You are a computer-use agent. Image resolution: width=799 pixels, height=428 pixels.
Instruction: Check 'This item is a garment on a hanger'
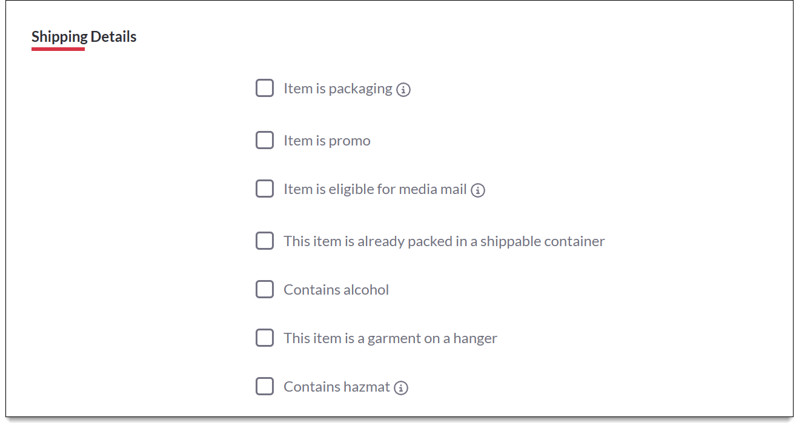coord(265,338)
